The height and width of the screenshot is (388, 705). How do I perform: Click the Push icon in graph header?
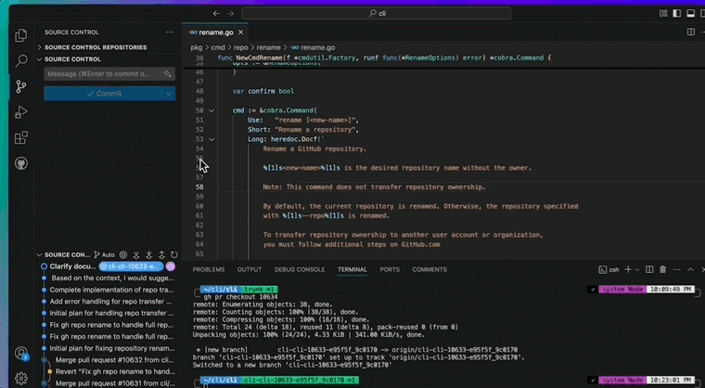pos(161,254)
